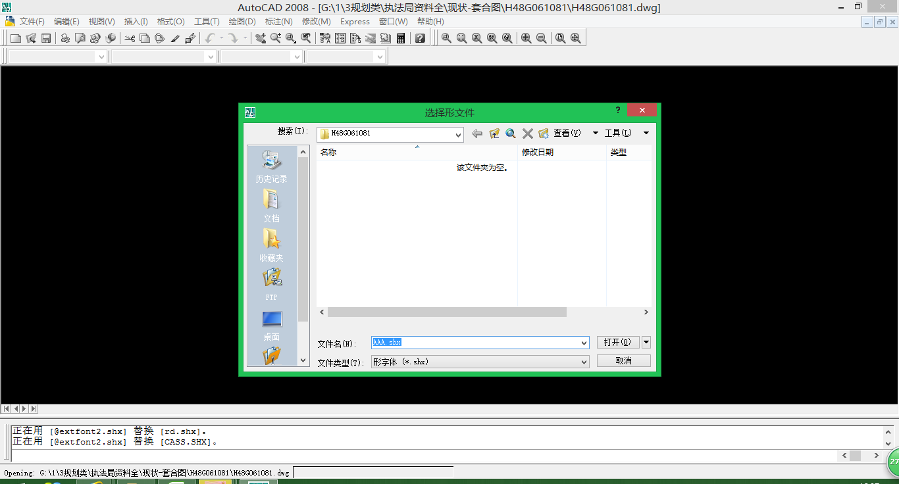Screen dimensions: 899x484
Task: Click the Zoom Realtime magnifier icon
Action: coord(276,38)
